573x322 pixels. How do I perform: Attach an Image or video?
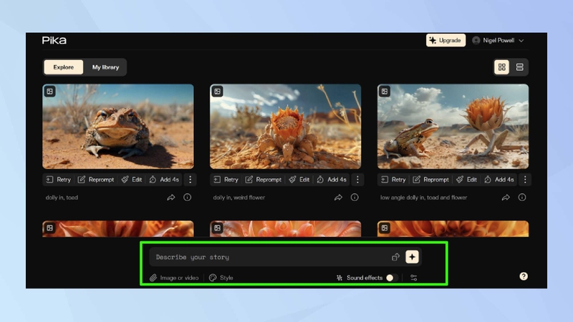[174, 278]
